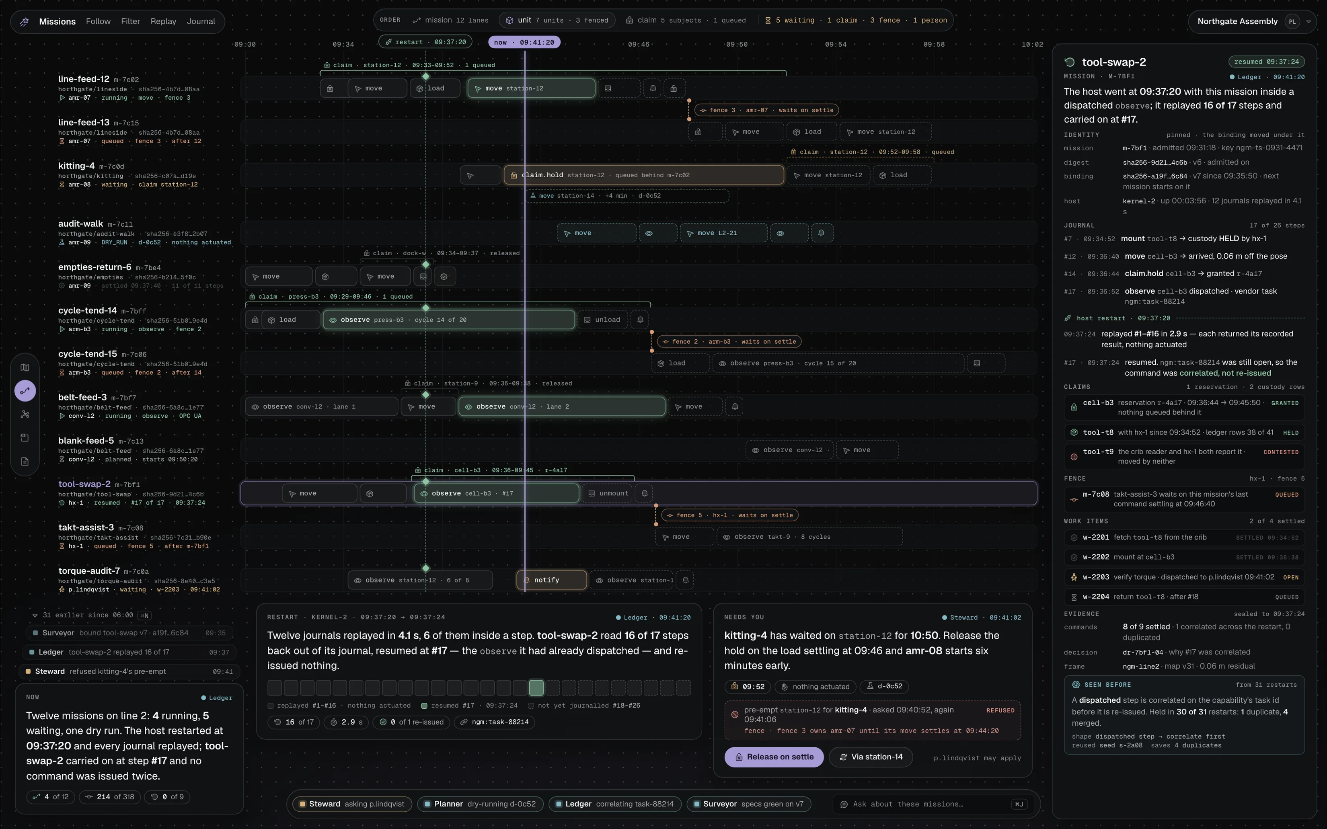
Task: Open the Northgate Assembly dropdown arrow
Action: coord(1309,22)
